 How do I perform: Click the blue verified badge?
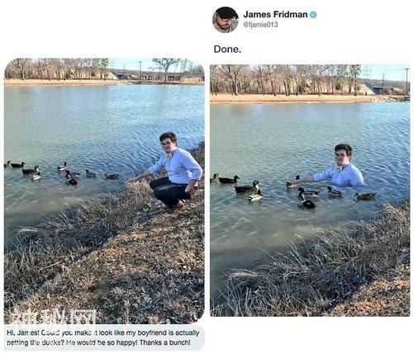pos(313,15)
